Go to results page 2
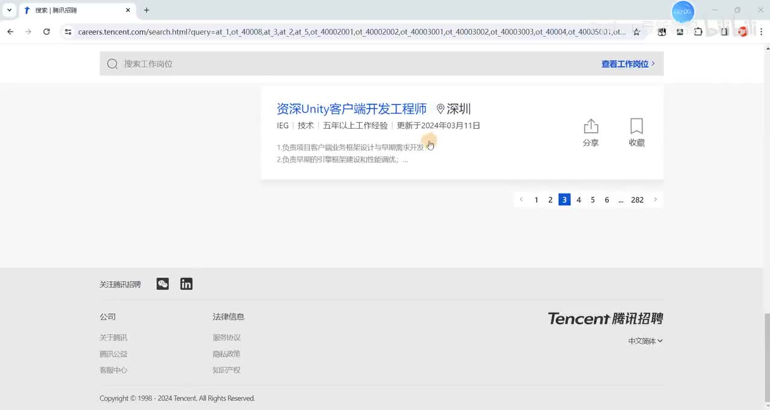Viewport: 770px width, 410px height. (550, 200)
